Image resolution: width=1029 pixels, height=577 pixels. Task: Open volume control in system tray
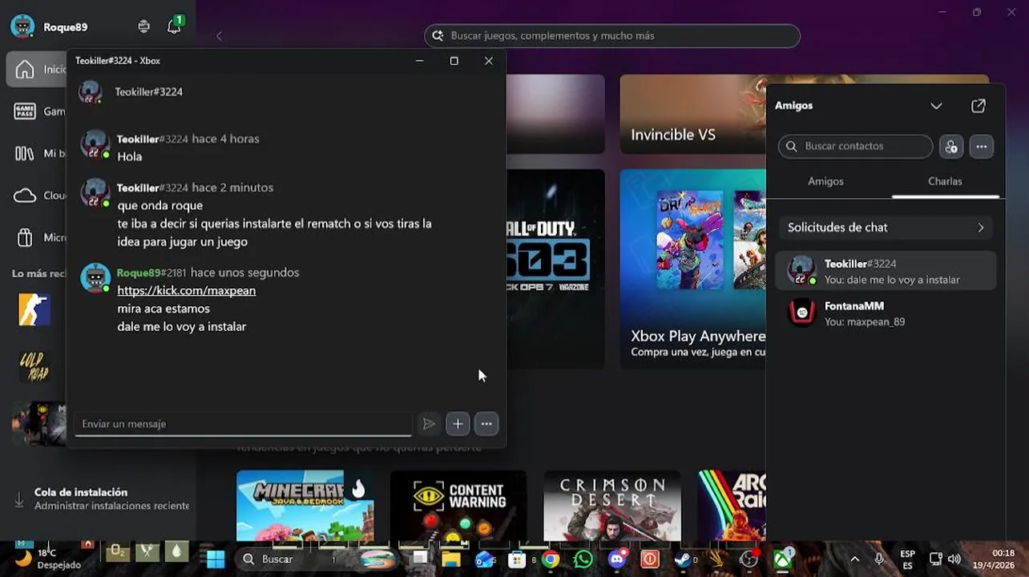pos(954,559)
